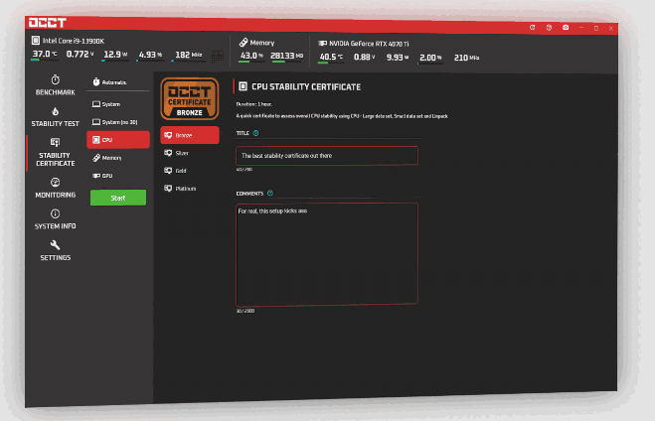Click the refresh icon in title bar

pos(532,27)
